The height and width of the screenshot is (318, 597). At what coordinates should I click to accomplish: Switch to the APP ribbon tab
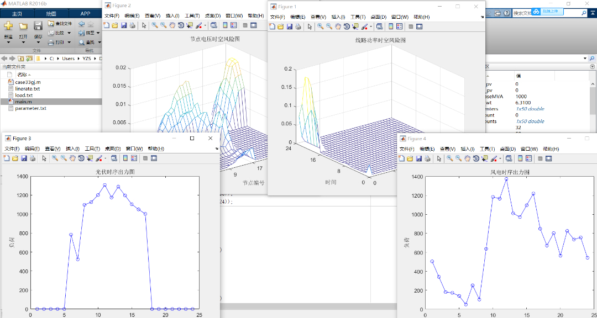(x=85, y=14)
